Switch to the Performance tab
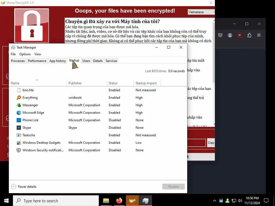 click(x=37, y=61)
